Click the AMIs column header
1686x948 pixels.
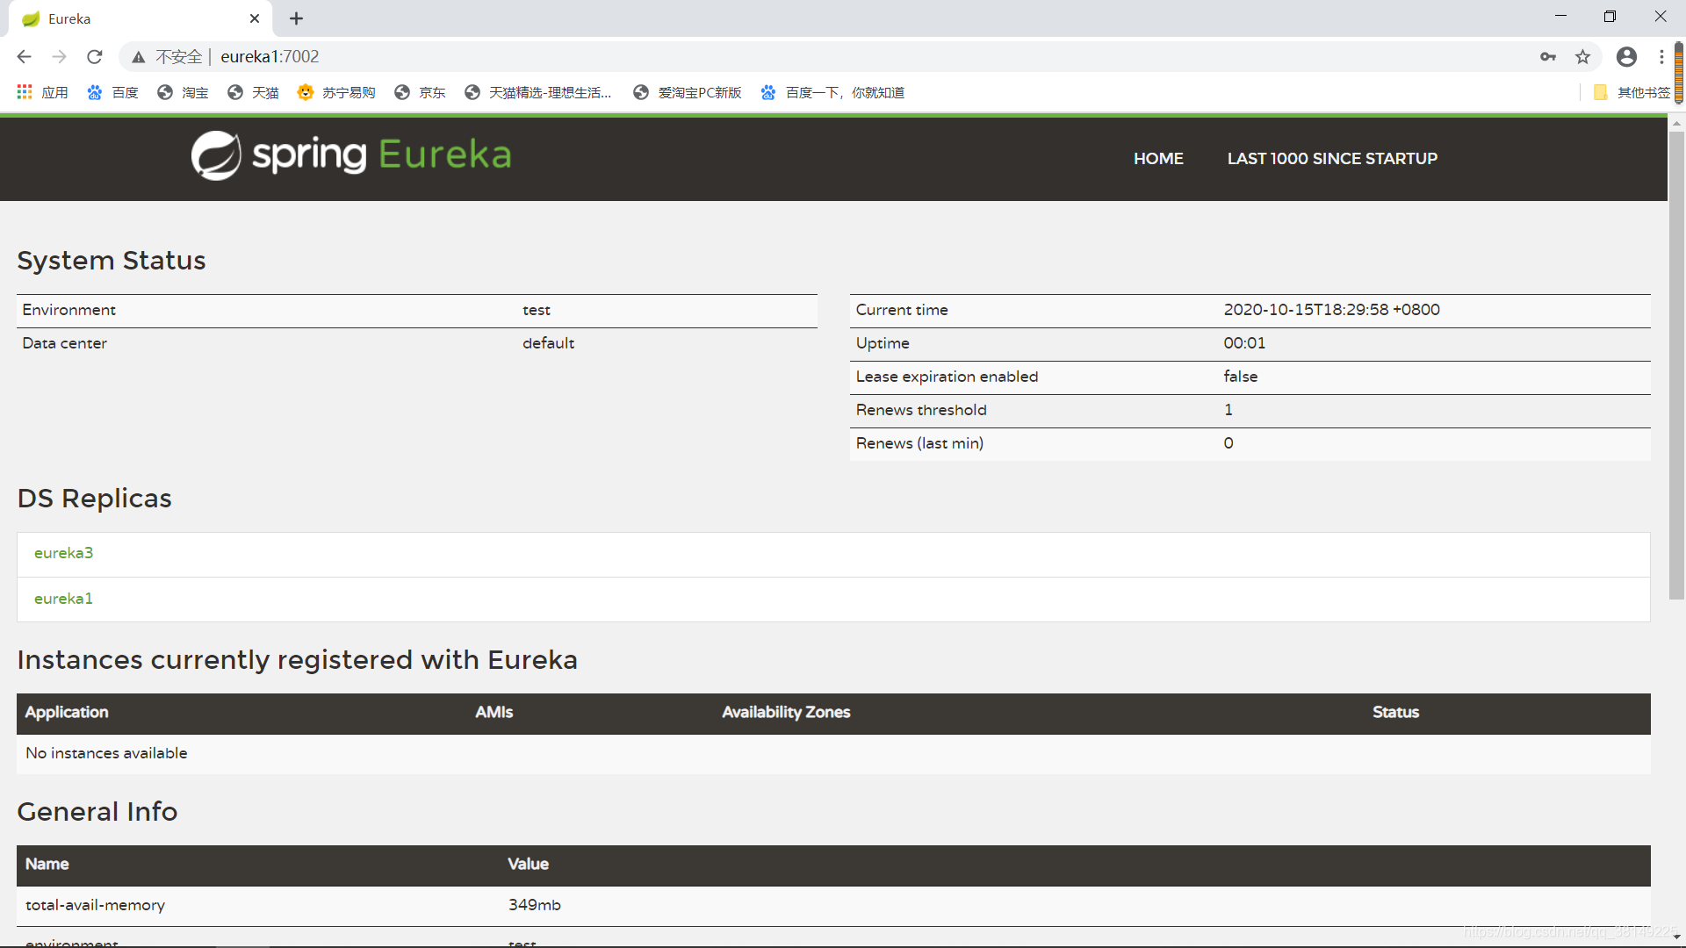click(x=494, y=713)
